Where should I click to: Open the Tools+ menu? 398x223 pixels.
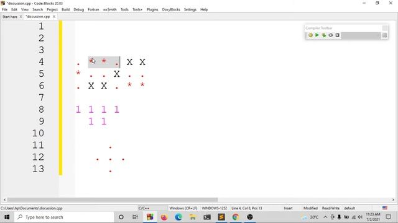pyautogui.click(x=137, y=10)
